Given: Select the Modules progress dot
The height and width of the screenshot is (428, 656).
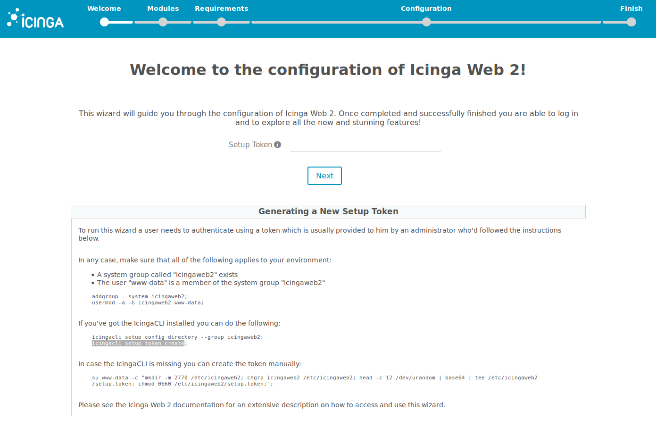Looking at the screenshot, I should [x=163, y=22].
